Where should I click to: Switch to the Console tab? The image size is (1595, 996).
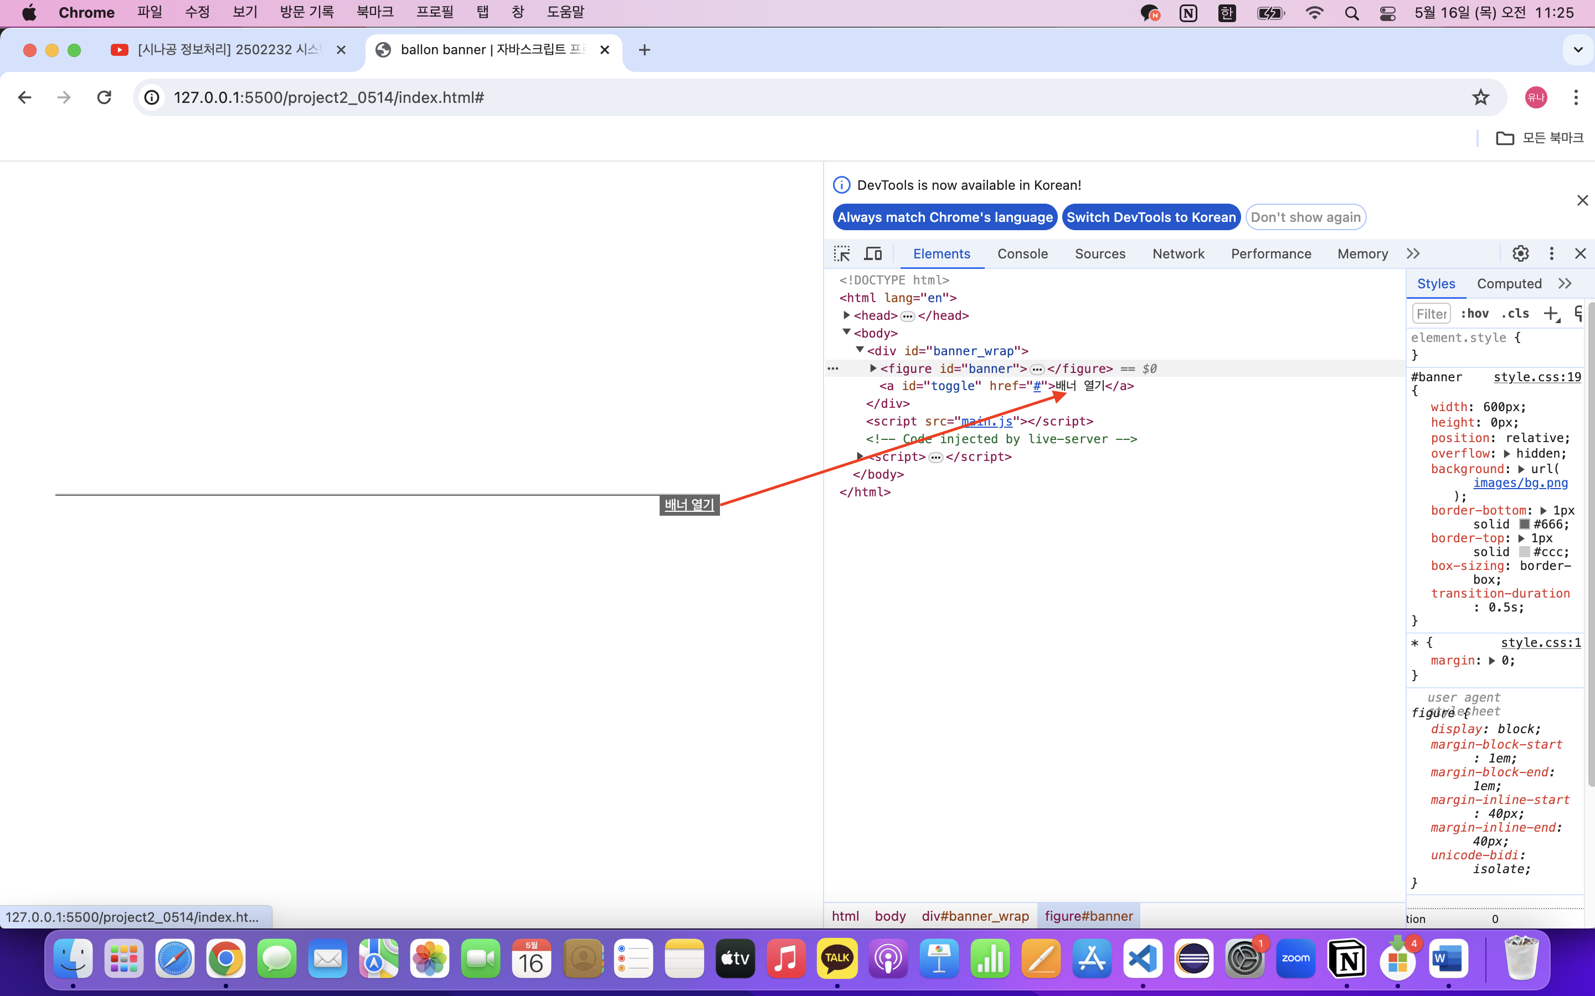pyautogui.click(x=1022, y=253)
